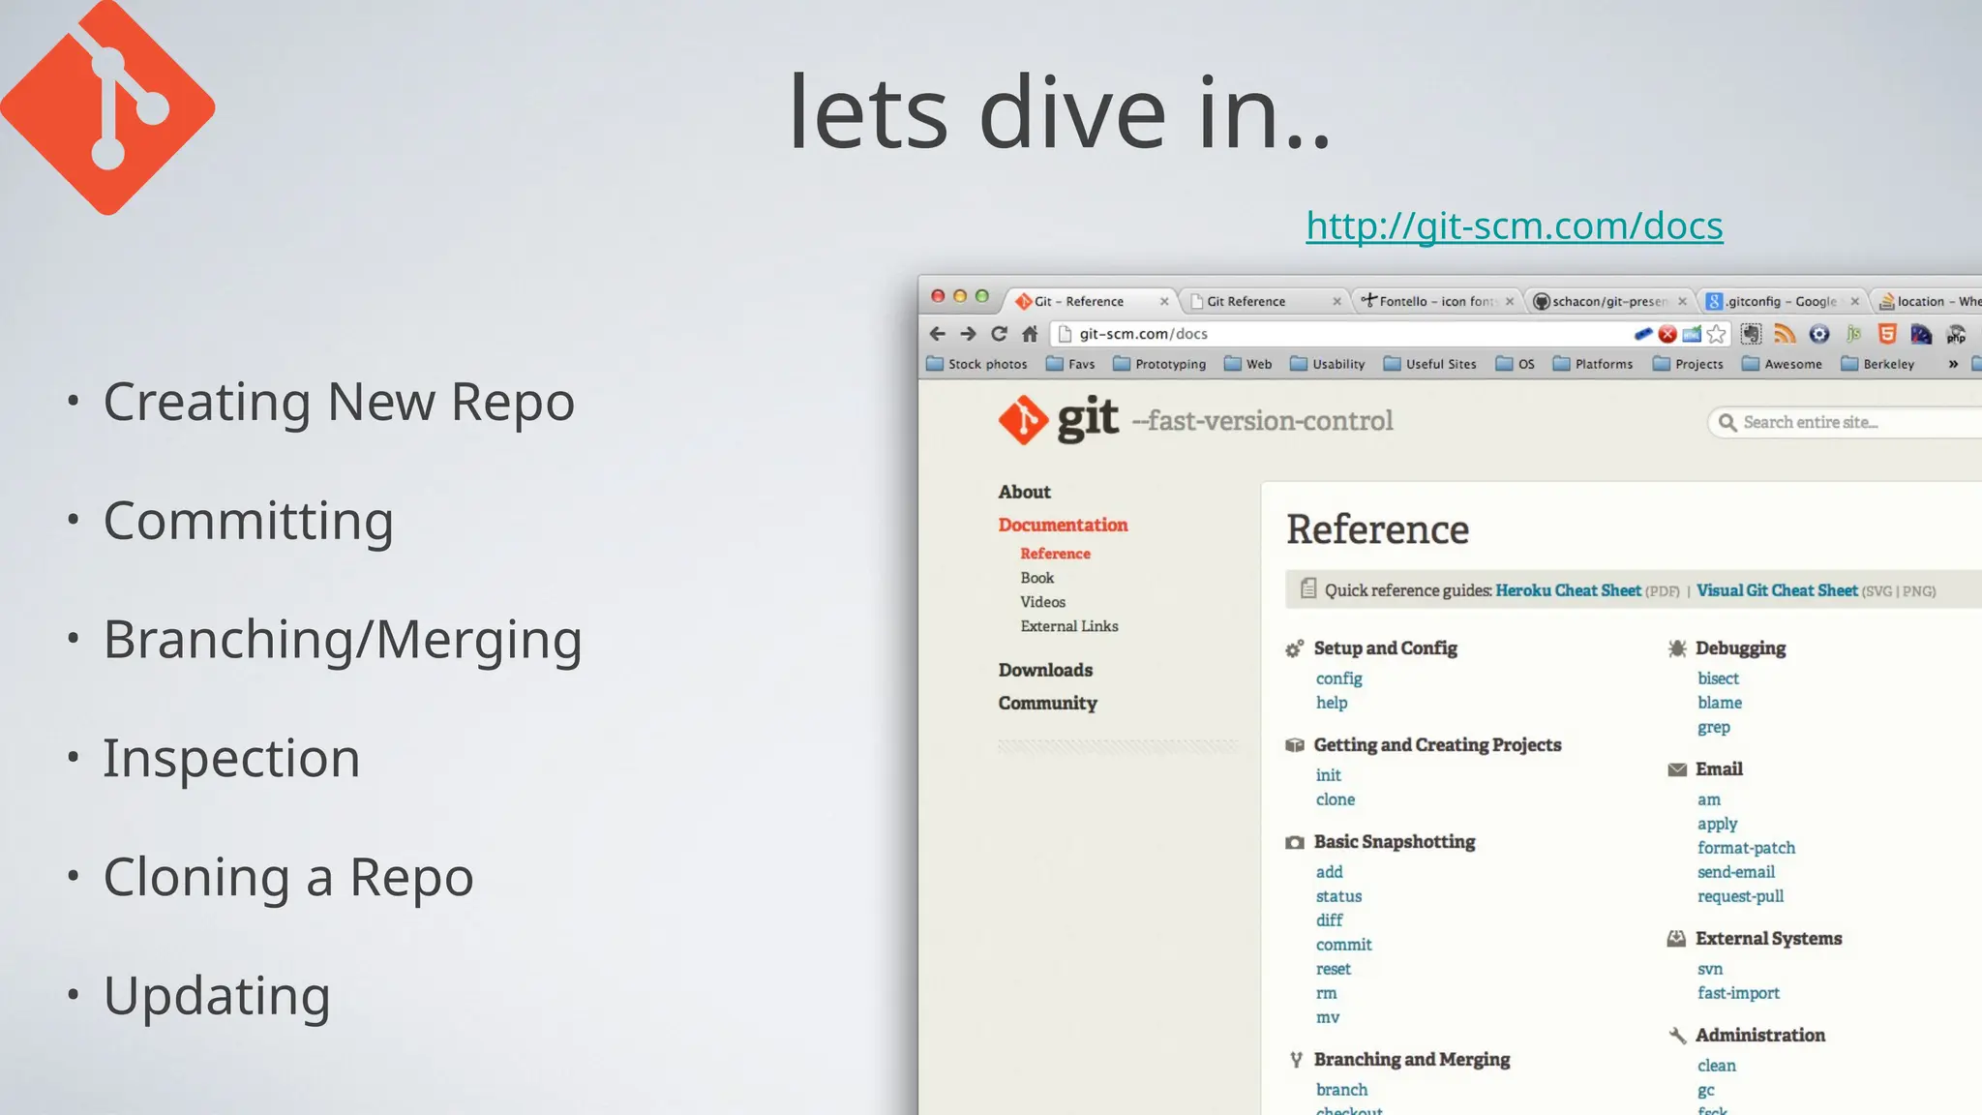Open the http://git-scm.com/docs slide link
This screenshot has height=1115, width=1982.
click(x=1515, y=226)
